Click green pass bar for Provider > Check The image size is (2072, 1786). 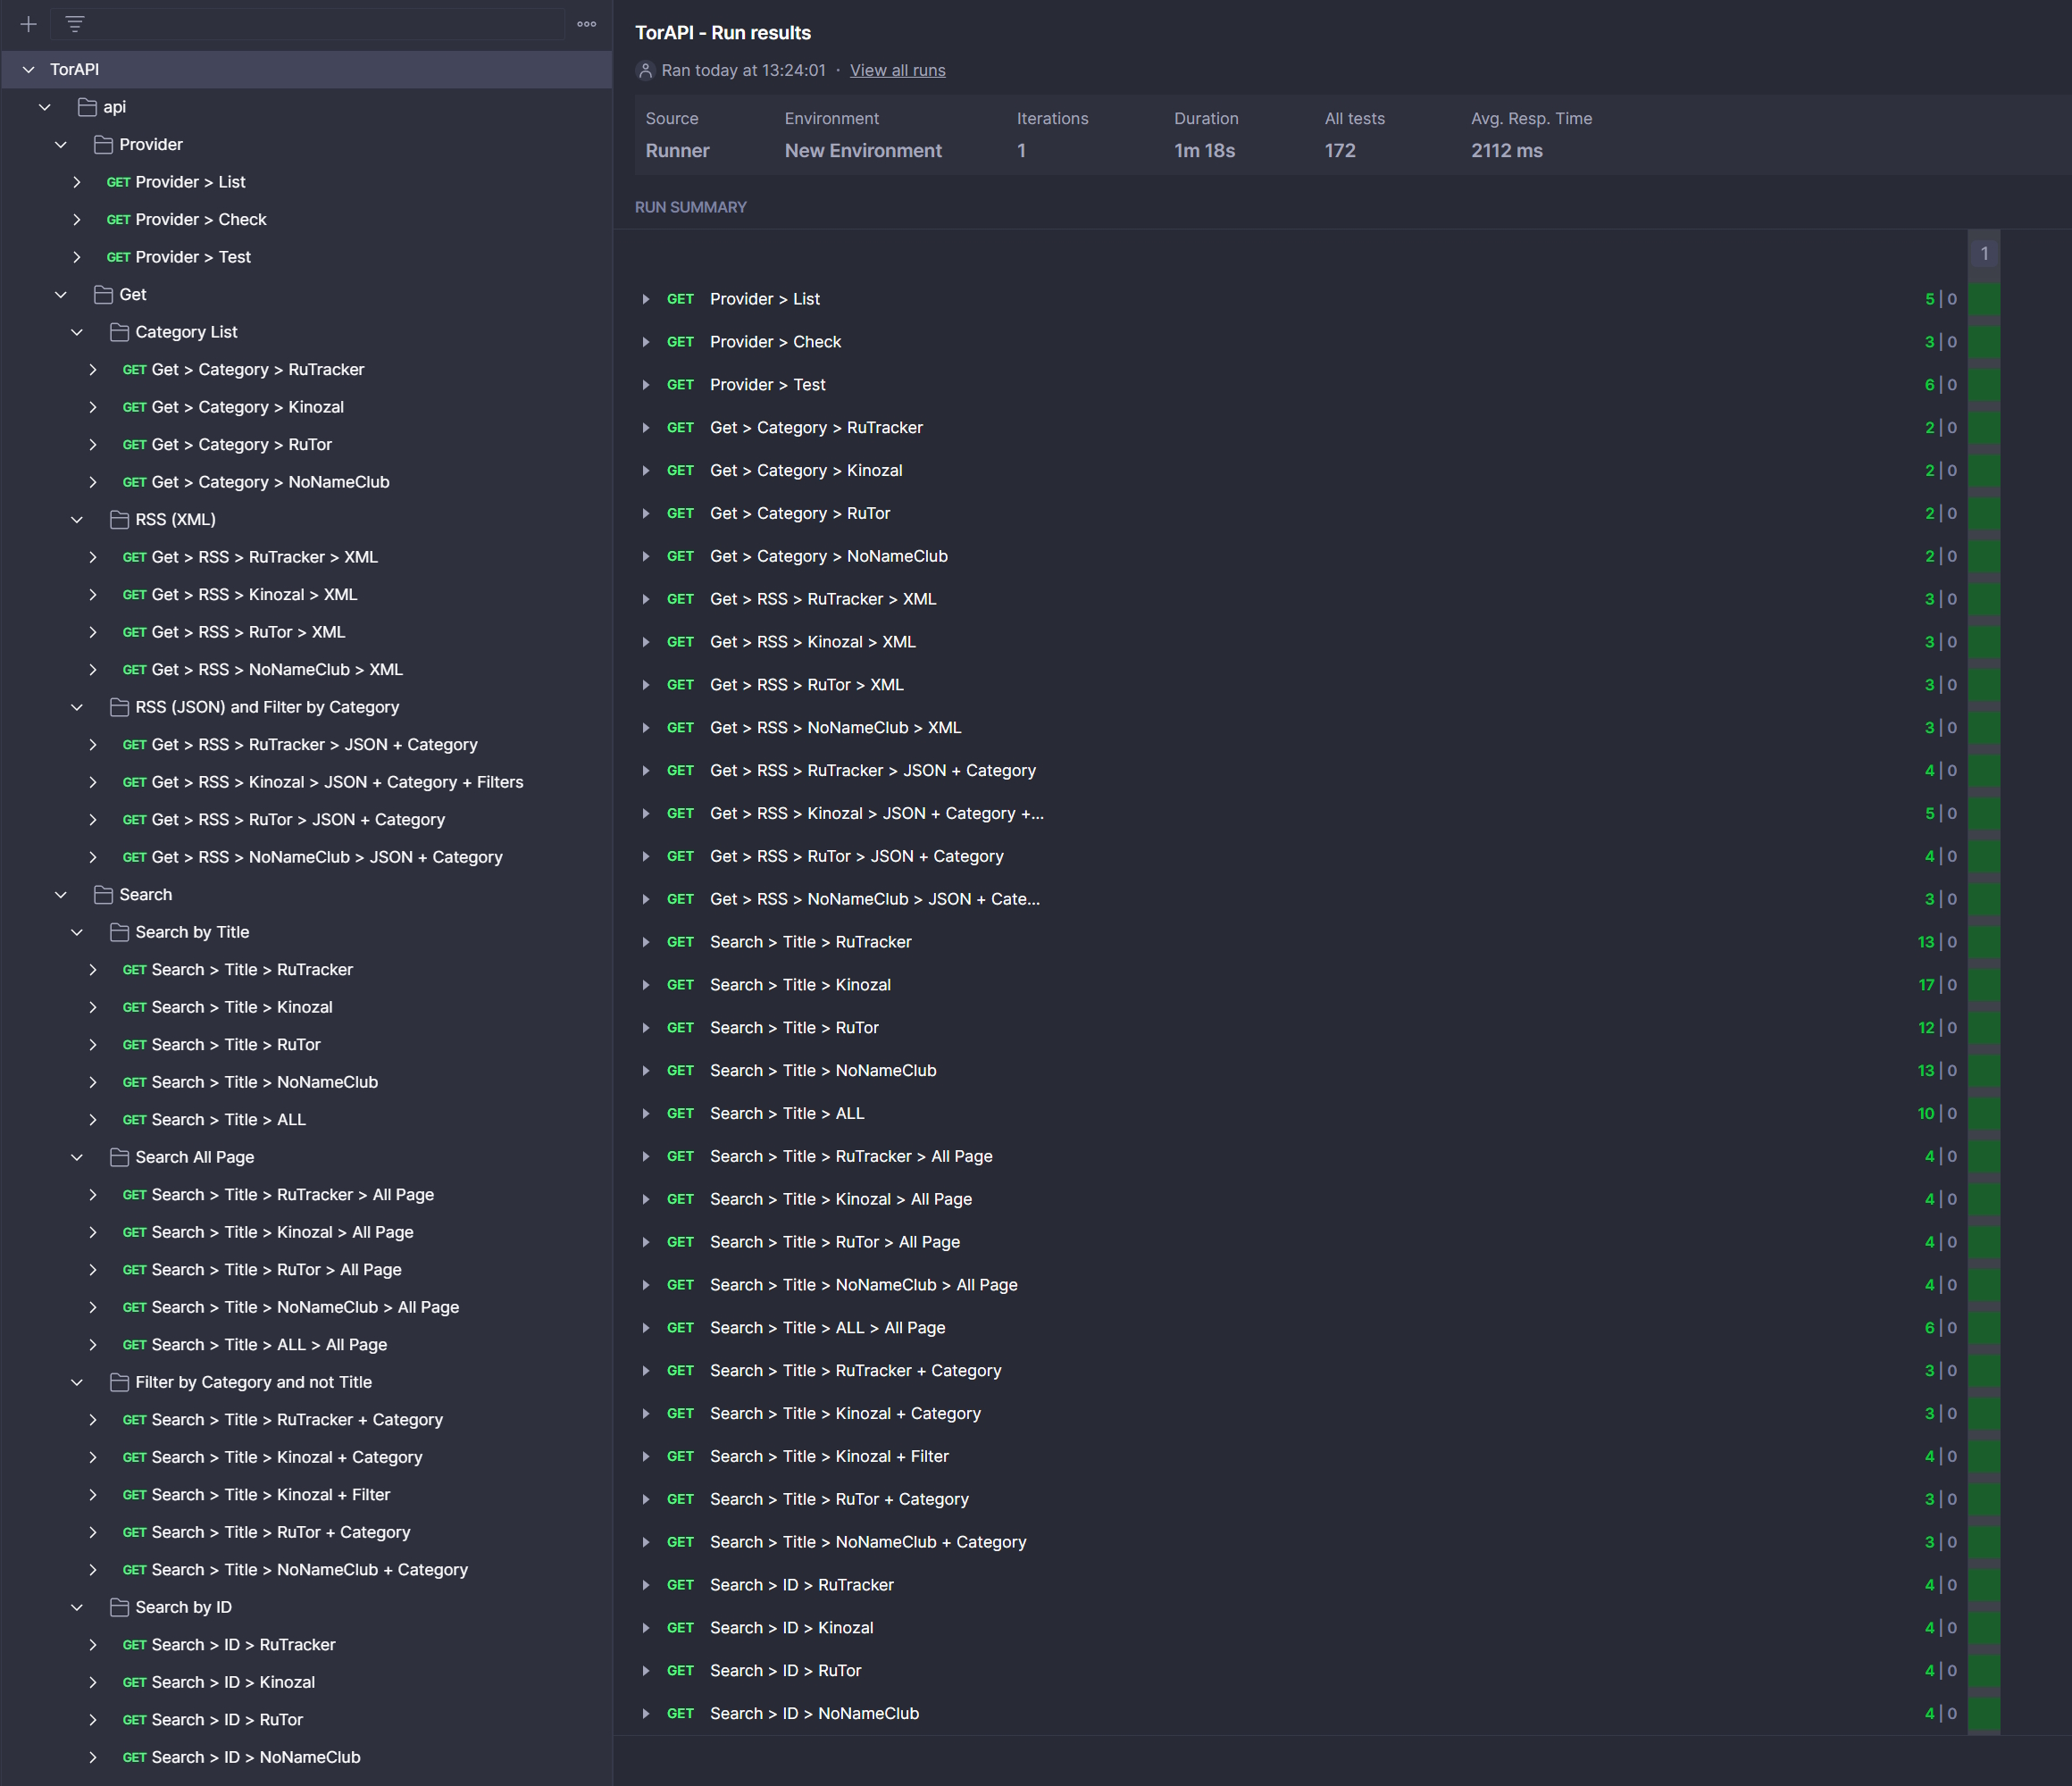point(1984,342)
